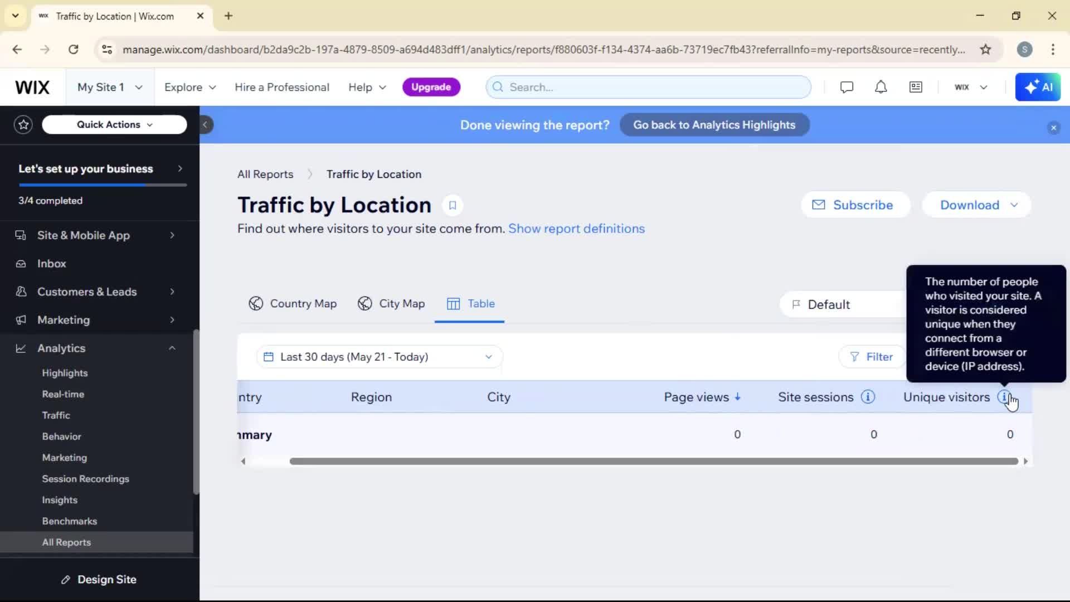Expand the Marketing sidebar section
This screenshot has height=602, width=1070.
[96, 320]
